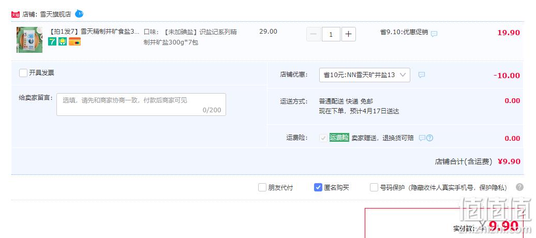Click the quantity input field showing 1
Screen dimensions: 536x238
pos(331,34)
